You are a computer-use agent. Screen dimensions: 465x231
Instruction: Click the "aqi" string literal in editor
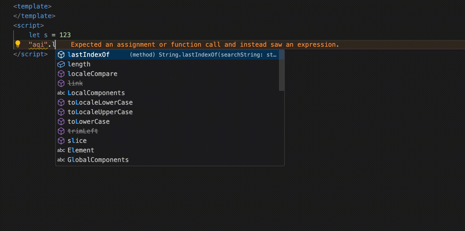pyautogui.click(x=38, y=45)
